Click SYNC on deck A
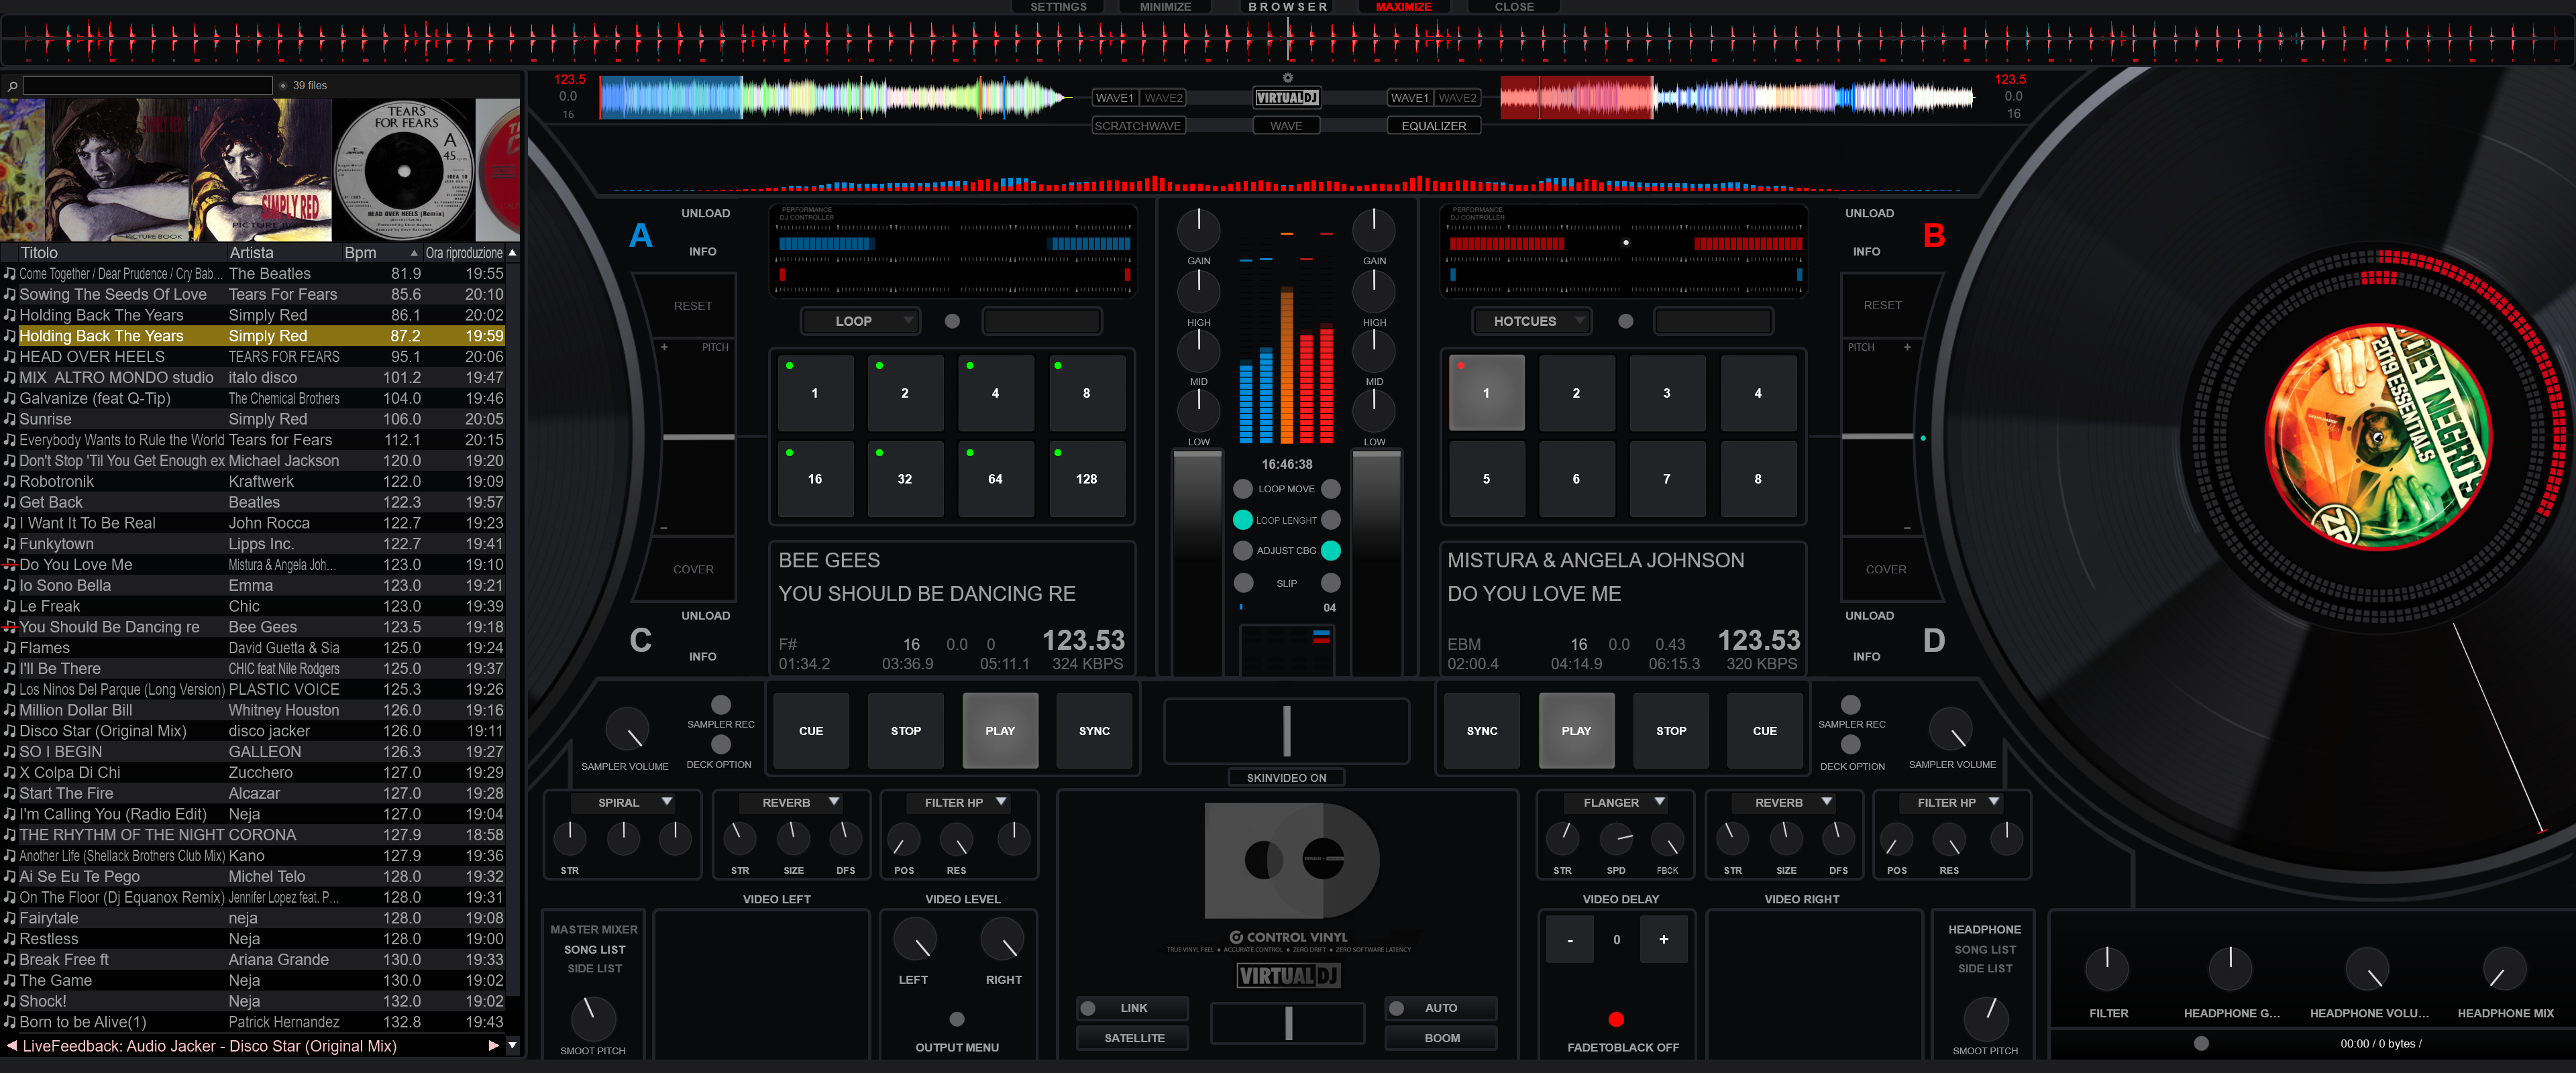 coord(1094,731)
